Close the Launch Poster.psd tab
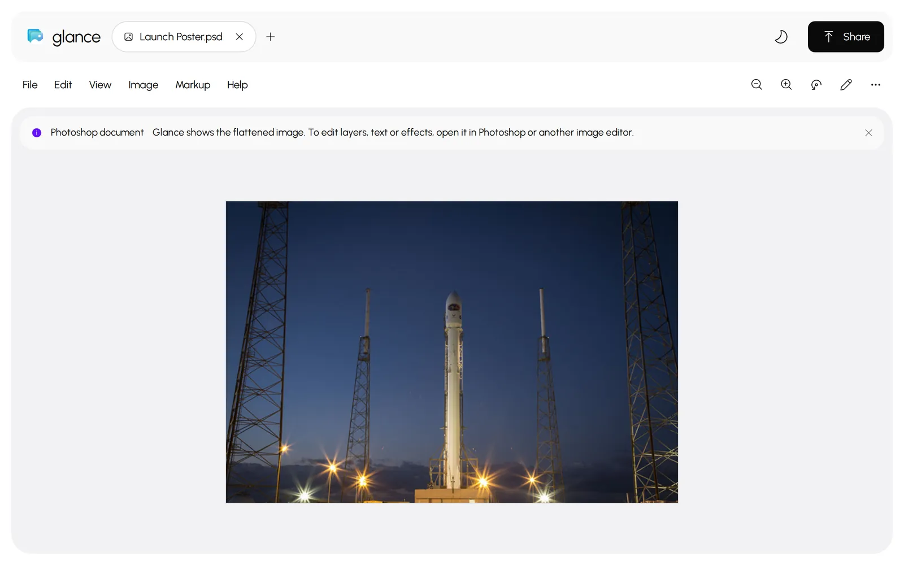904x565 pixels. 240,37
